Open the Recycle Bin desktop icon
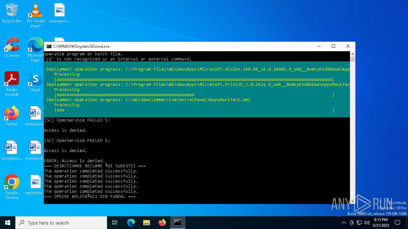 (12, 13)
